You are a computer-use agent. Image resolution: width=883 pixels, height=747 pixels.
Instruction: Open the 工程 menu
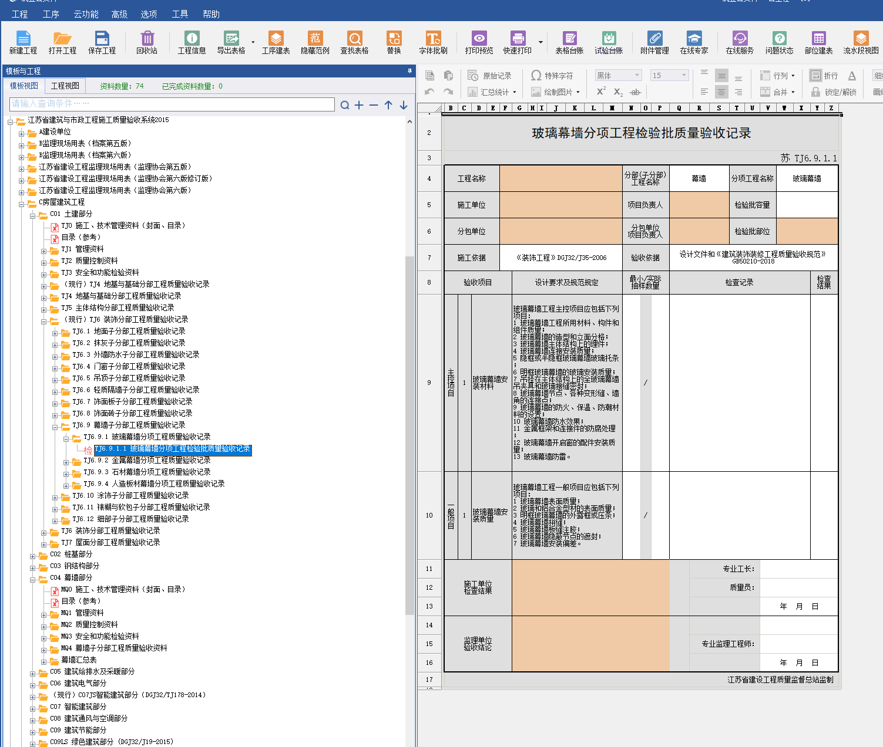19,14
